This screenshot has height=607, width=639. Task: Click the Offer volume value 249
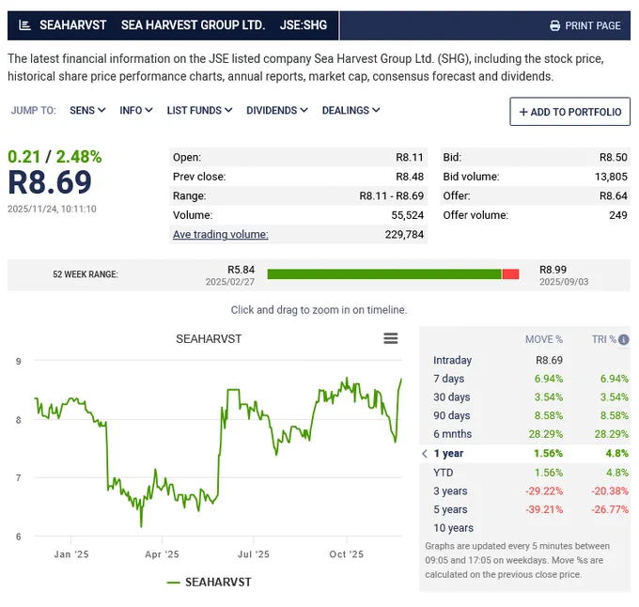coord(617,215)
